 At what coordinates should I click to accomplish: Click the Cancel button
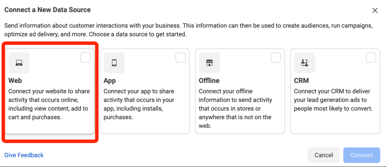tap(324, 155)
